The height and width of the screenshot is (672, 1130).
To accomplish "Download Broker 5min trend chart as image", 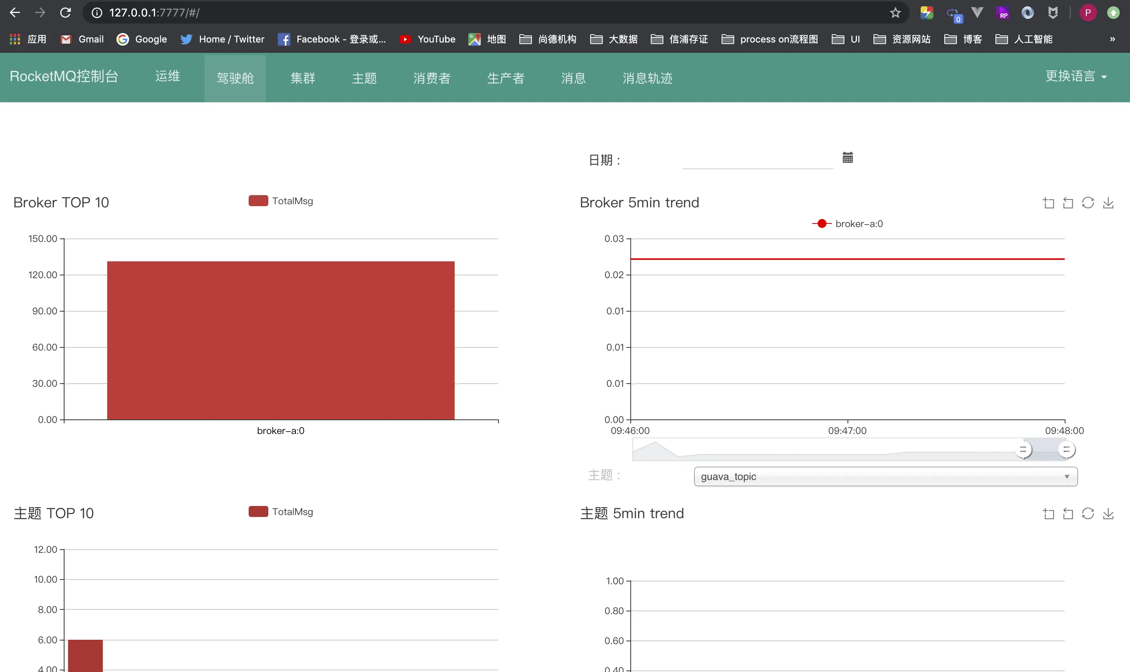I will click(x=1108, y=203).
